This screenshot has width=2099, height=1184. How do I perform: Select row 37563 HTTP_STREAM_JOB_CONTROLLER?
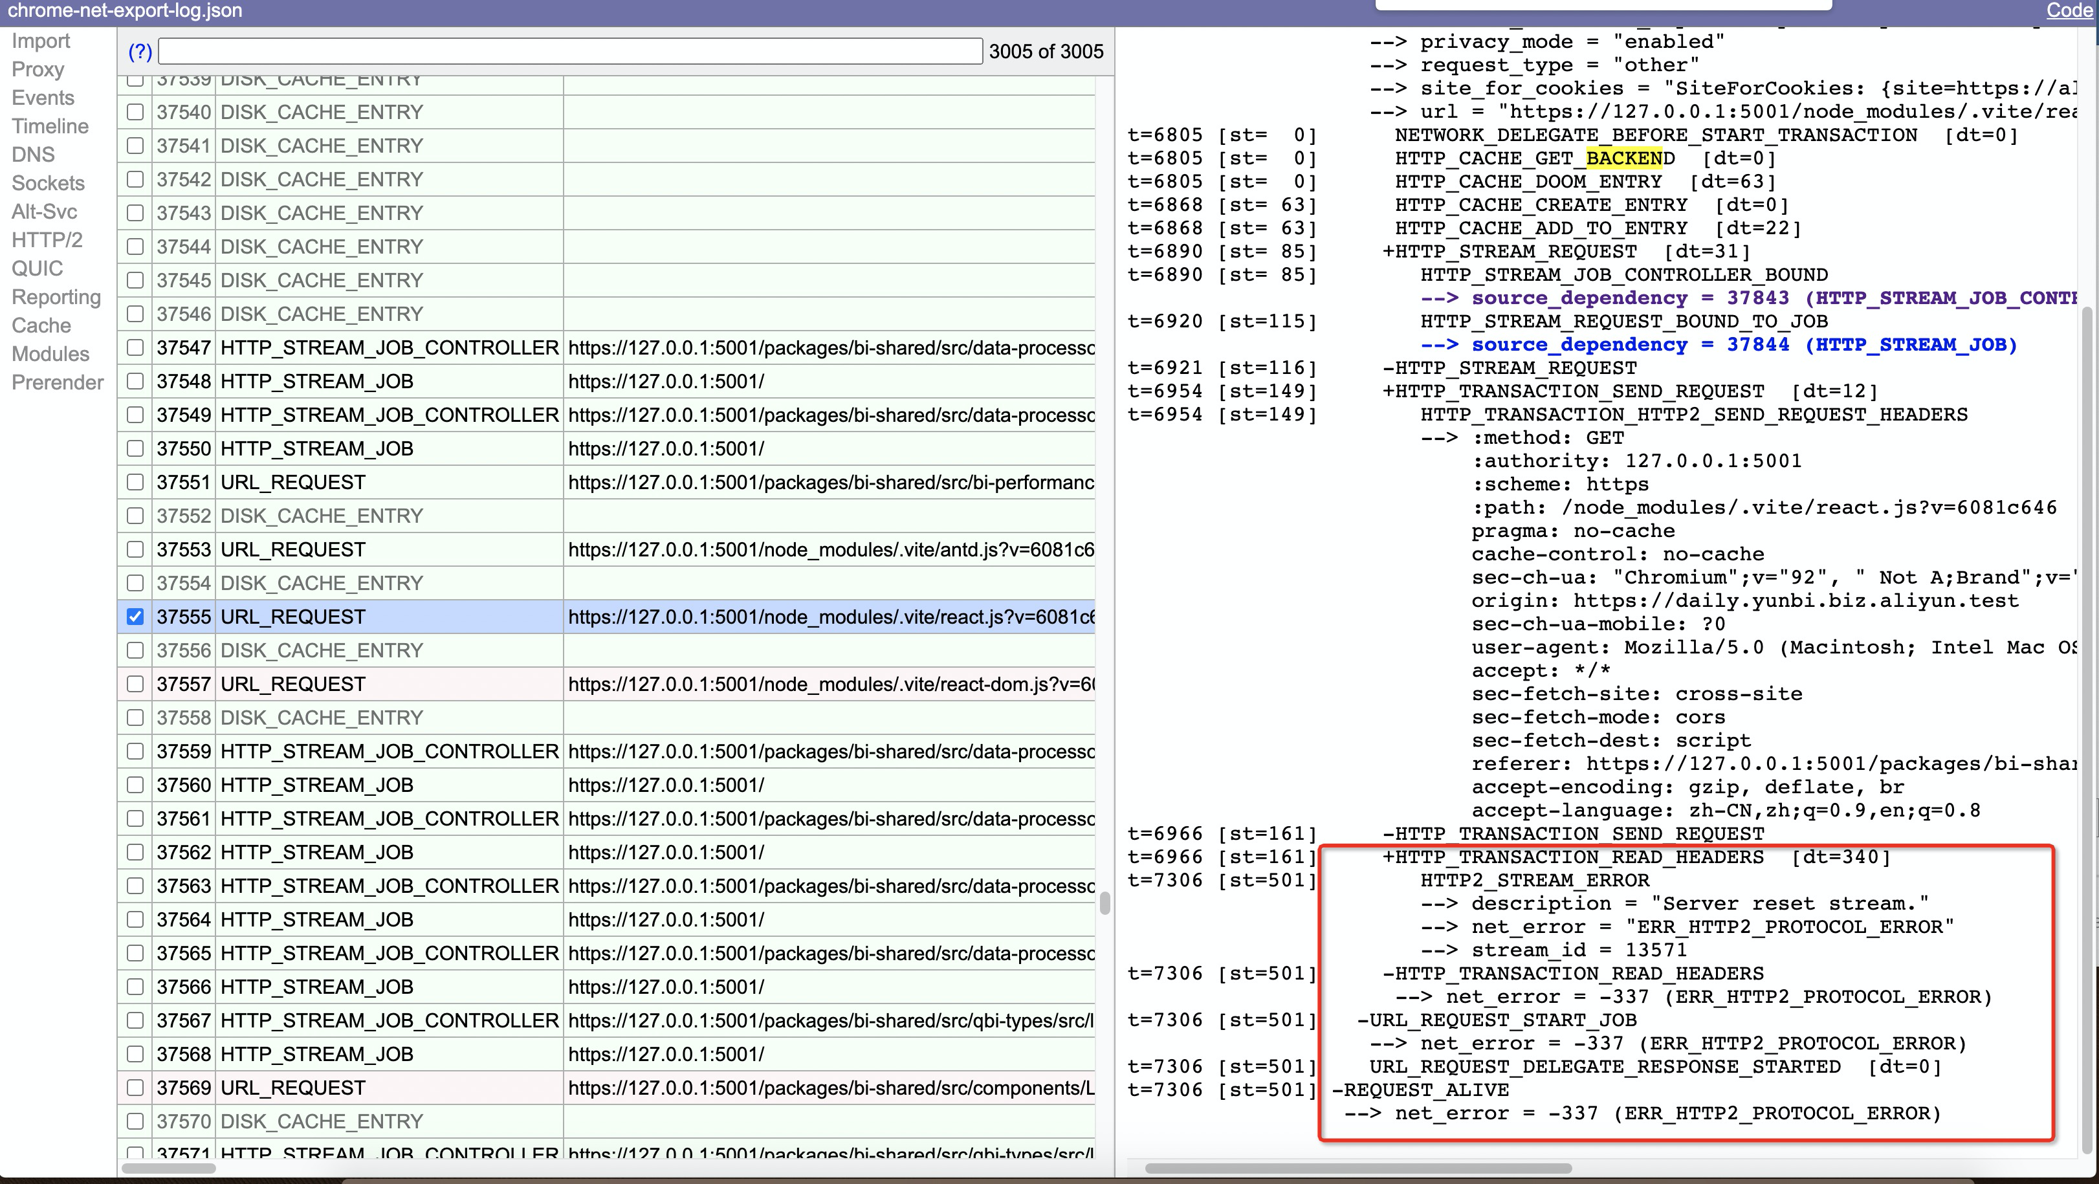[x=606, y=886]
